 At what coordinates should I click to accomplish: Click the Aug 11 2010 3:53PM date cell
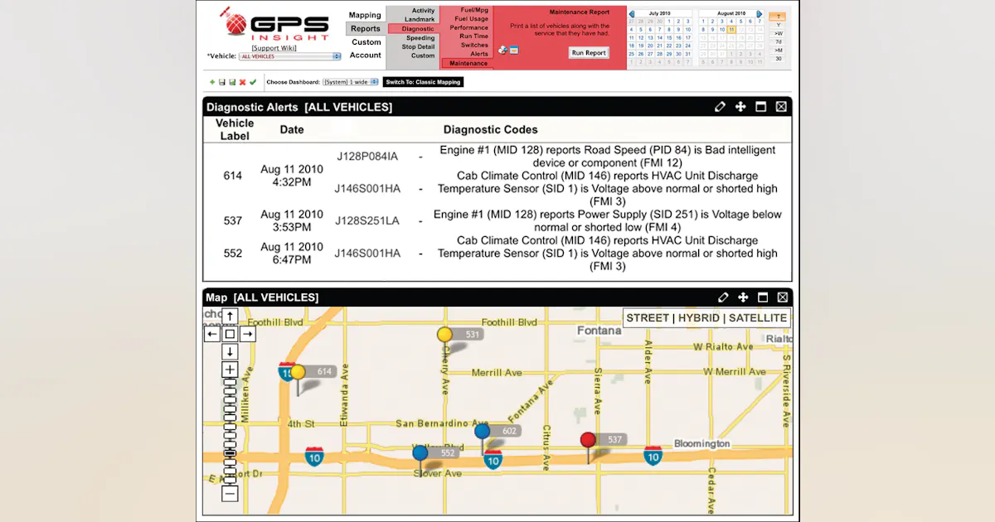(292, 220)
